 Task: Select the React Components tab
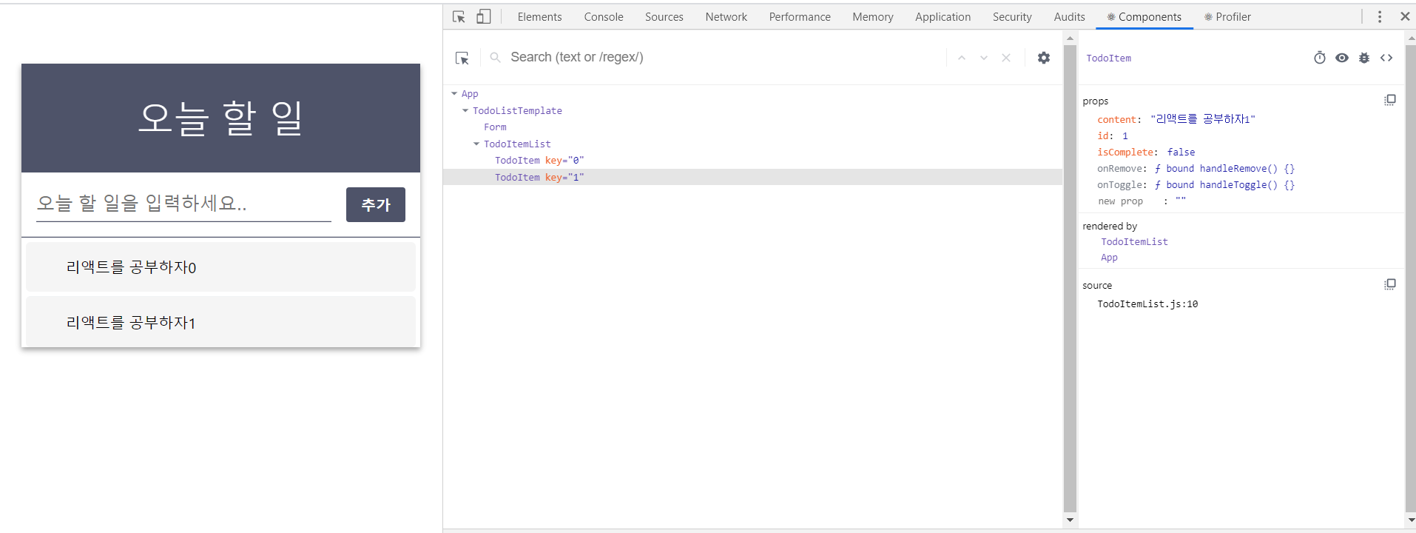pos(1144,17)
